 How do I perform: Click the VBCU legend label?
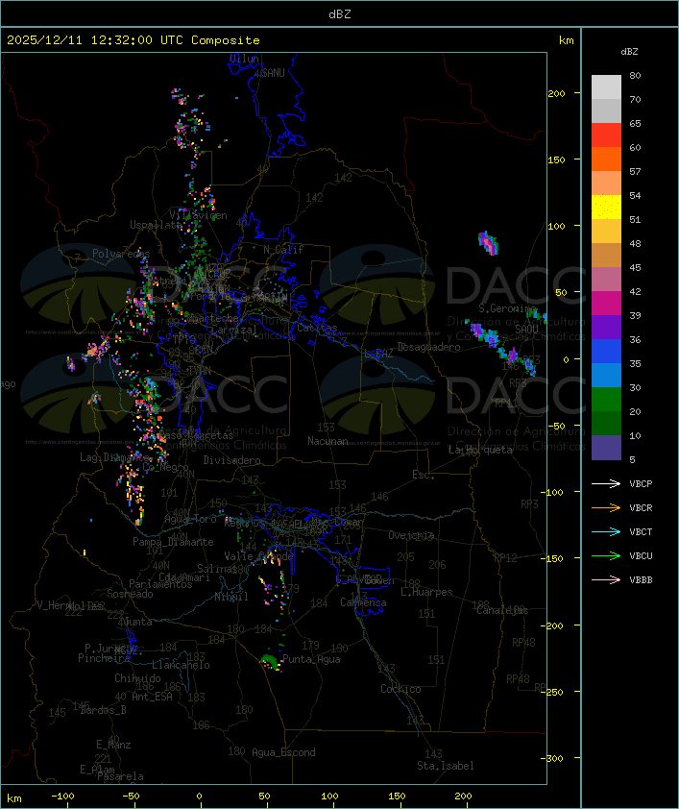click(x=641, y=555)
